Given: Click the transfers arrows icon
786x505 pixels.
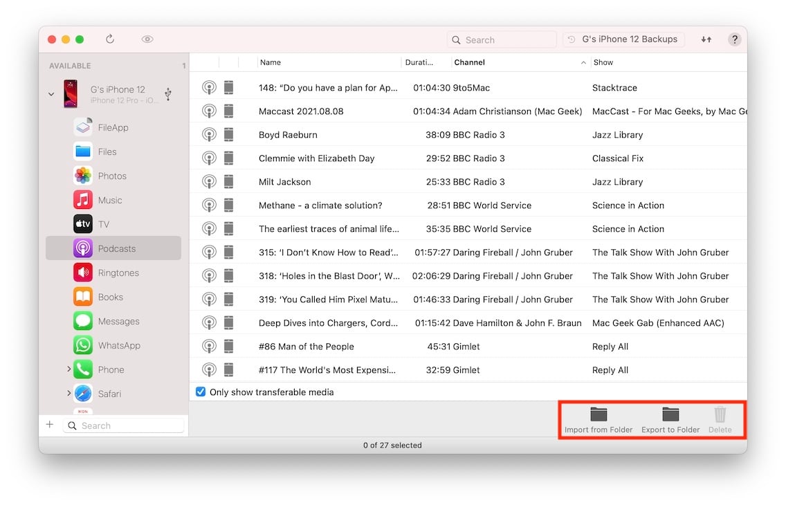Looking at the screenshot, I should coord(706,39).
